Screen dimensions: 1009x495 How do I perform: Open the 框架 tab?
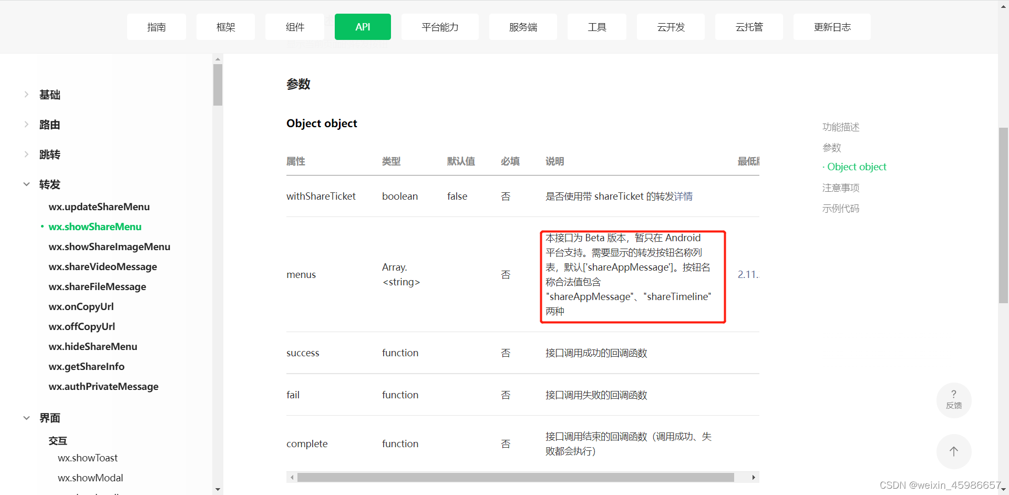click(225, 27)
